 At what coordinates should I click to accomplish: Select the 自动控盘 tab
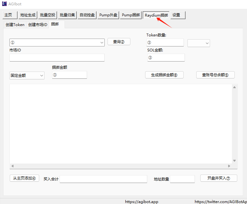(87, 15)
